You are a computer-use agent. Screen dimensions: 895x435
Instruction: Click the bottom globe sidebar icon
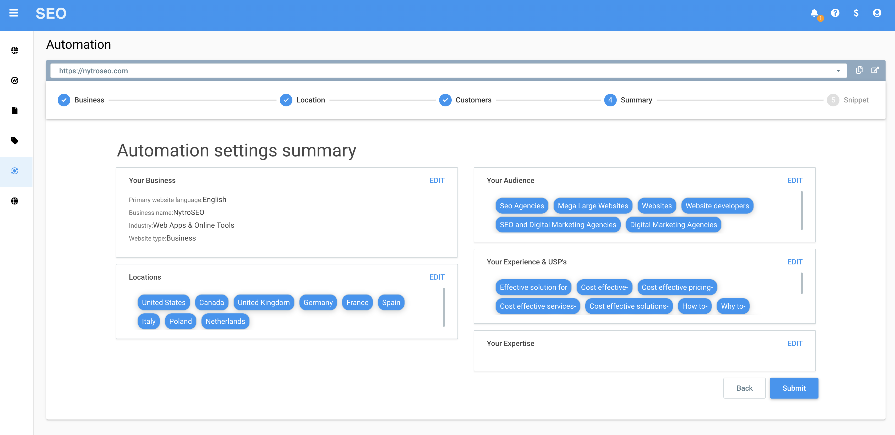[x=15, y=201]
